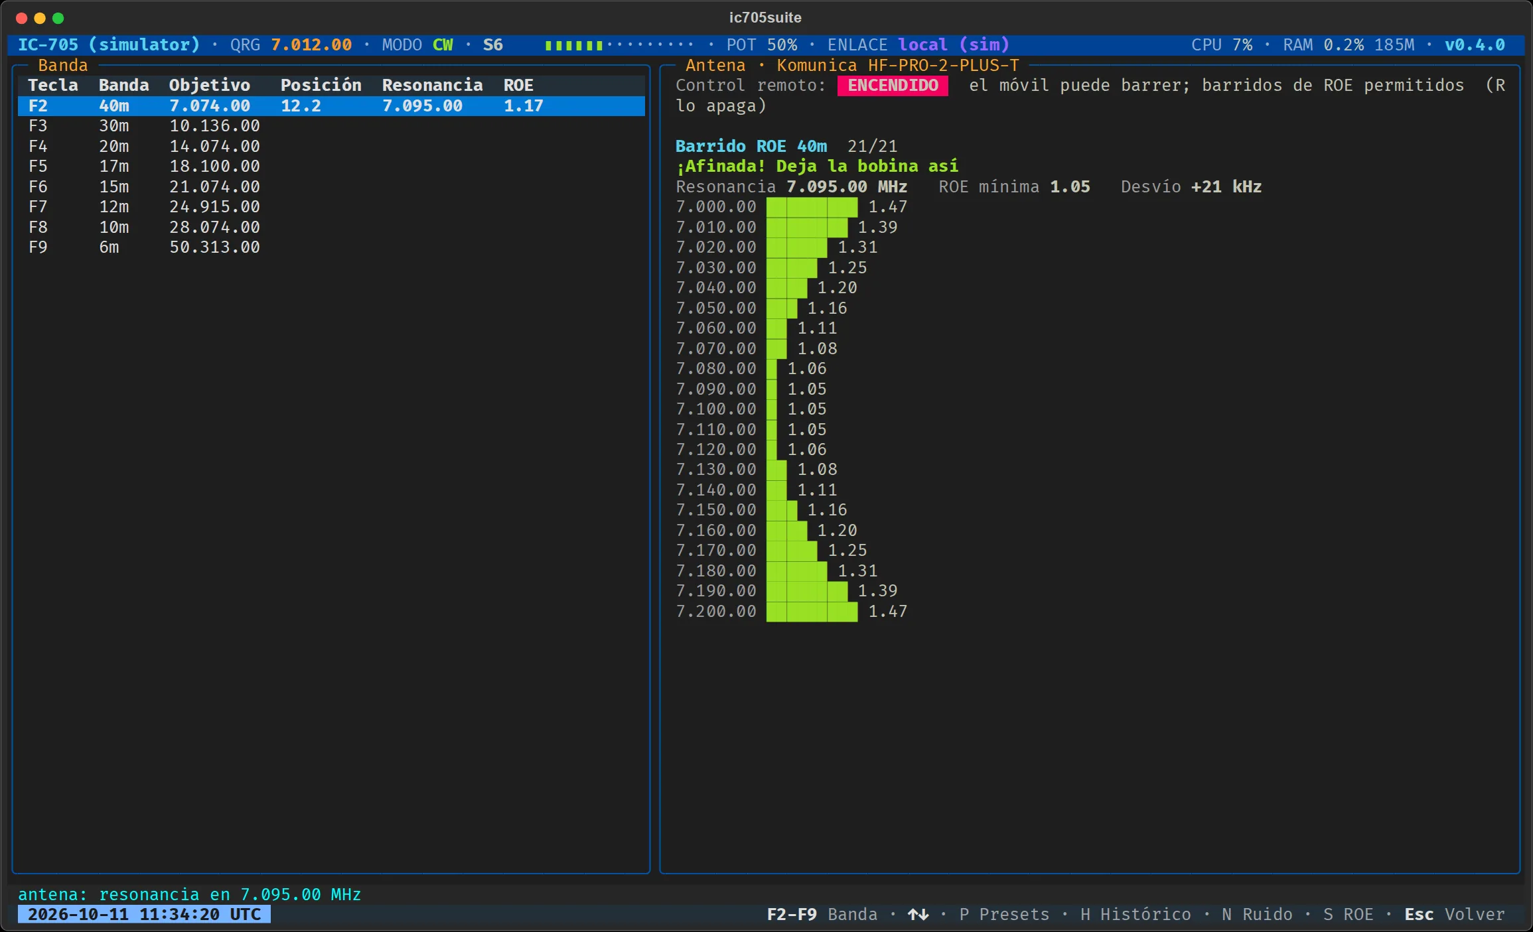This screenshot has height=932, width=1533.
Task: Click the 7.200.00 sweep bar
Action: pos(812,612)
